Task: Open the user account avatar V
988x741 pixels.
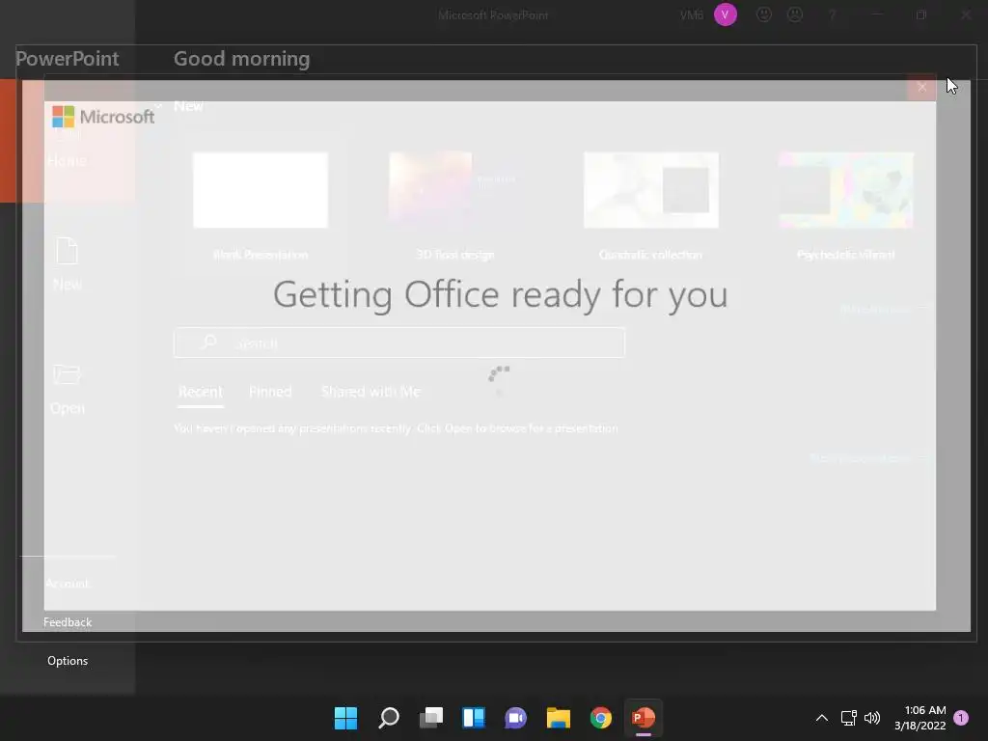Action: pyautogui.click(x=726, y=14)
